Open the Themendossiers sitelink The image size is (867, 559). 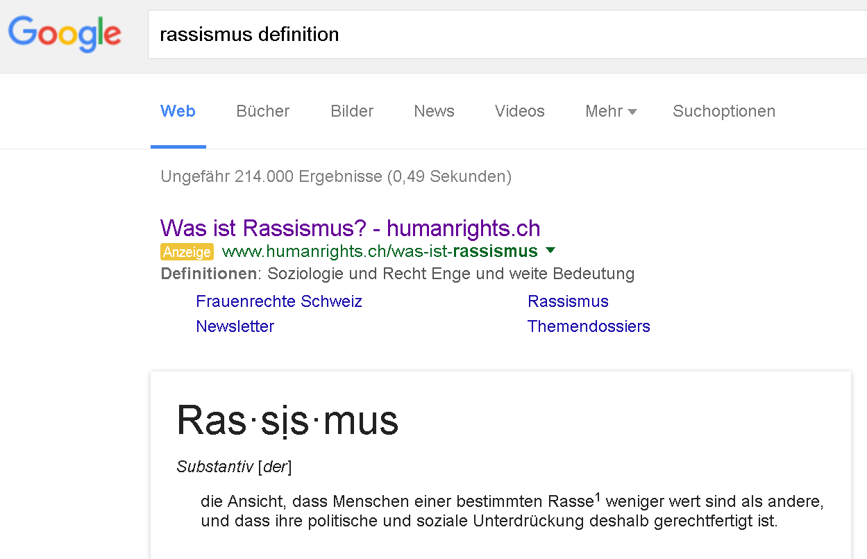point(589,326)
